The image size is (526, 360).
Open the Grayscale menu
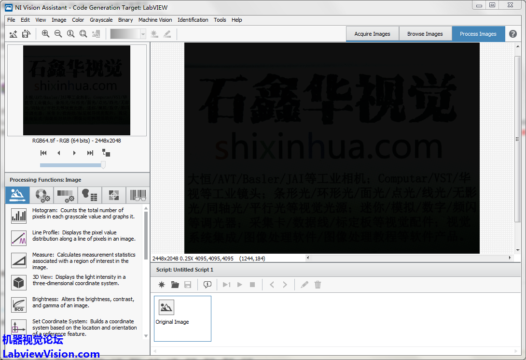(x=101, y=20)
